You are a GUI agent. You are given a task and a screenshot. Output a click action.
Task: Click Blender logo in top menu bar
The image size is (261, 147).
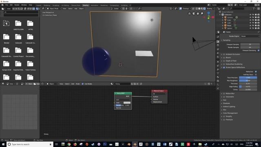[x=2, y=5]
